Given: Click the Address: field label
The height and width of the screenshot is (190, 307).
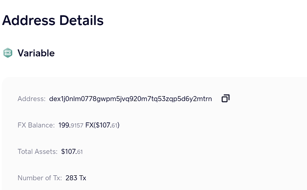Looking at the screenshot, I should click(x=31, y=98).
